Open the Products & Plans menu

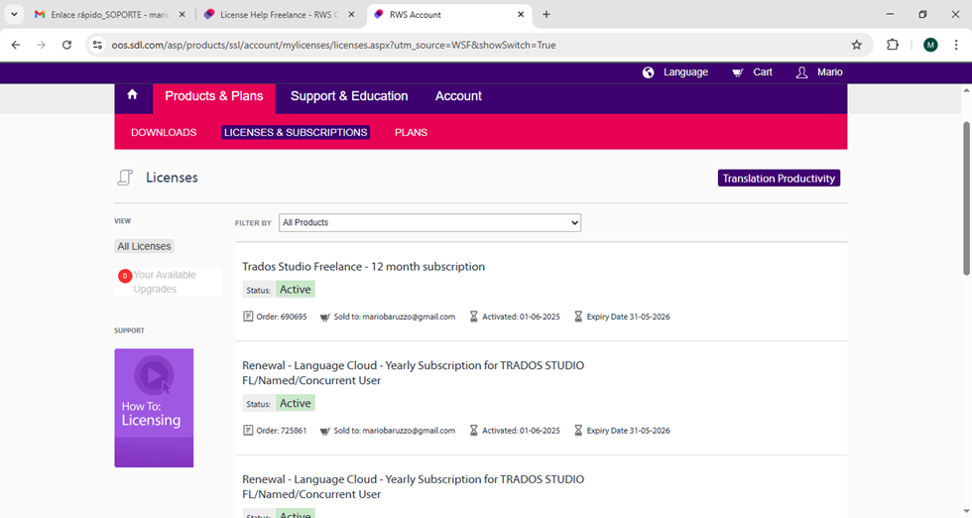[214, 96]
